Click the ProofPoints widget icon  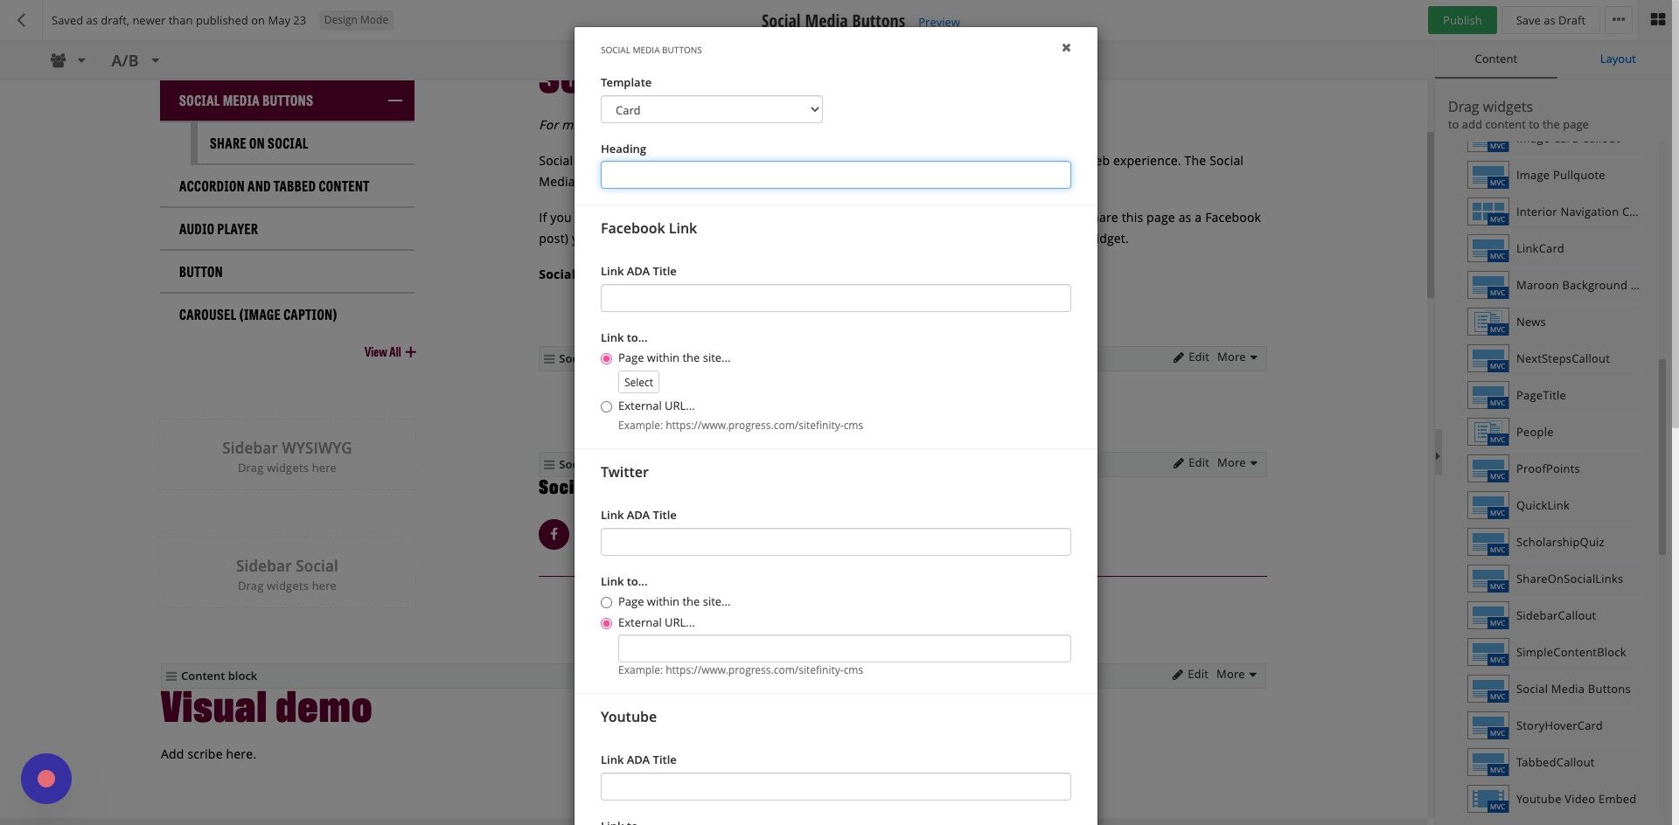click(1488, 468)
